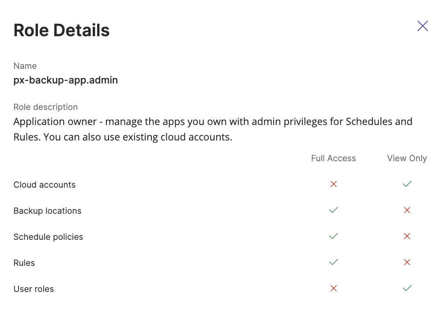Viewport: 444px width, 318px height.
Task: Click Schedule policies View Only red cross
Action: point(407,236)
